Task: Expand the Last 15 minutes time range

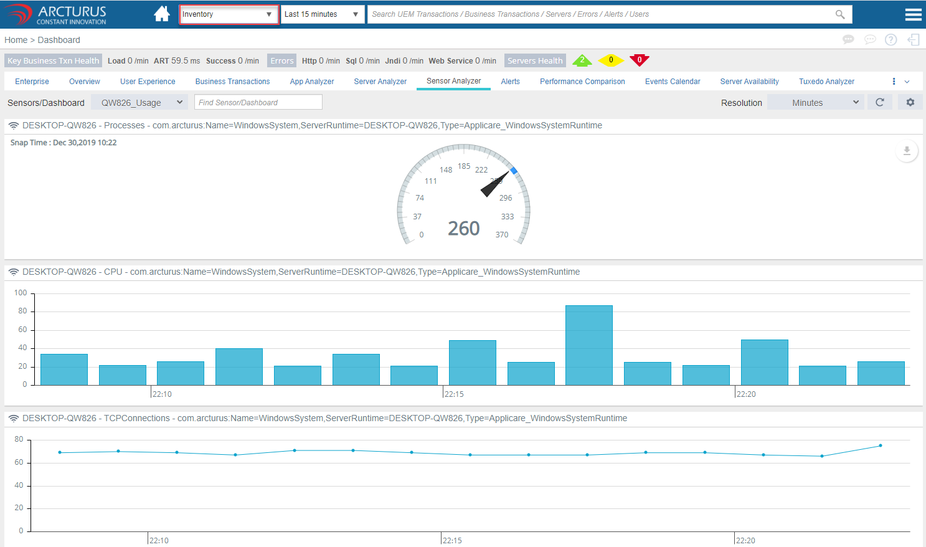Action: pyautogui.click(x=322, y=14)
